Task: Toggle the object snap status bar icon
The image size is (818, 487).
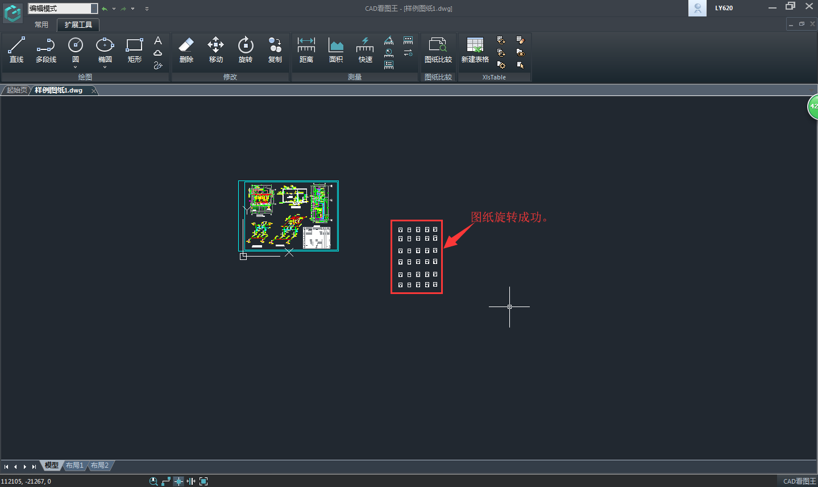Action: point(178,481)
